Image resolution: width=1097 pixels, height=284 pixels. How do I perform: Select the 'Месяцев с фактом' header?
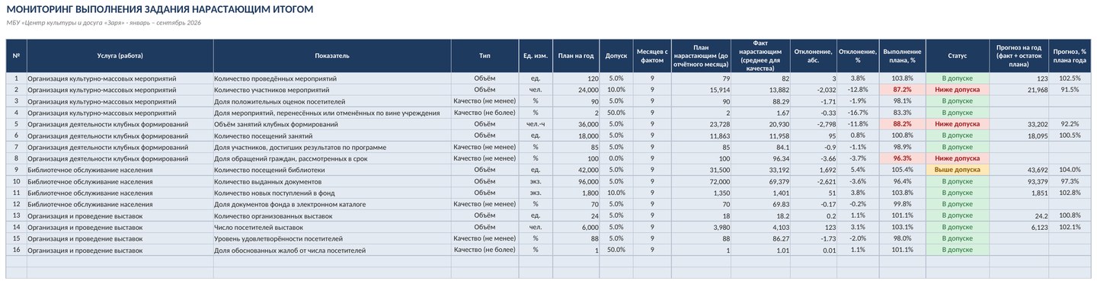click(x=652, y=56)
